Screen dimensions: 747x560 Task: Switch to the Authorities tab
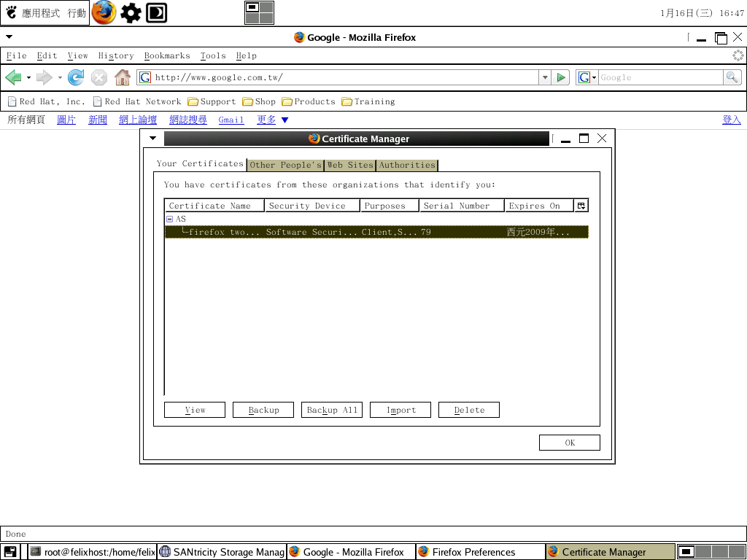(x=407, y=166)
